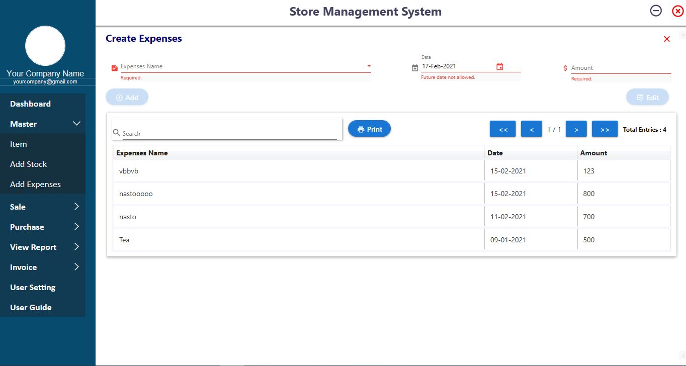Screen dimensions: 686x366
Task: Go to previous page with < button
Action: (x=531, y=129)
